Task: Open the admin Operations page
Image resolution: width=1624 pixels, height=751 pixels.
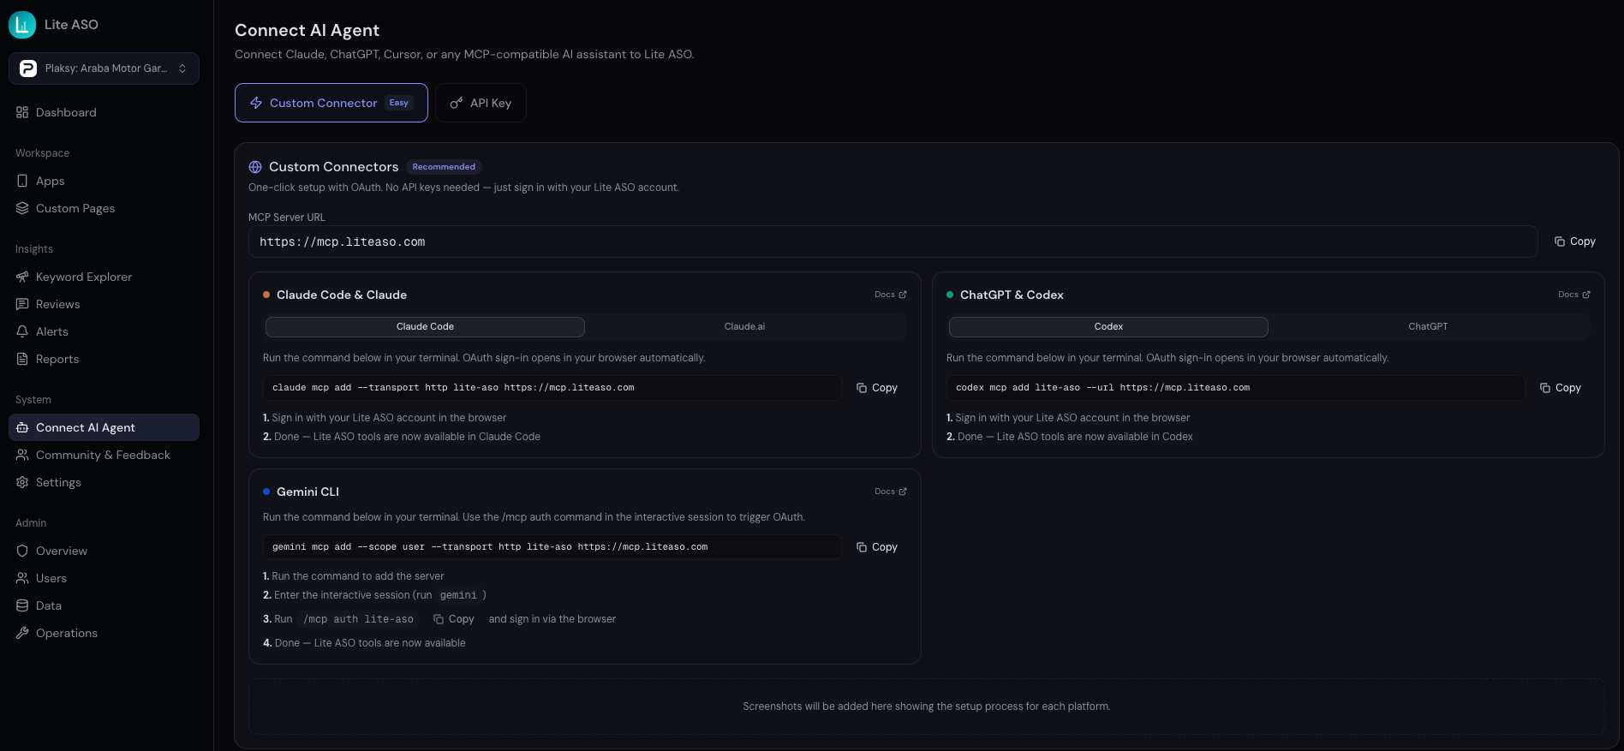Action: (104, 633)
